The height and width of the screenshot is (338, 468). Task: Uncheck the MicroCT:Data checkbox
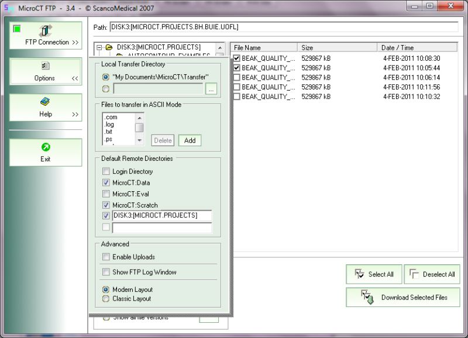(x=106, y=182)
